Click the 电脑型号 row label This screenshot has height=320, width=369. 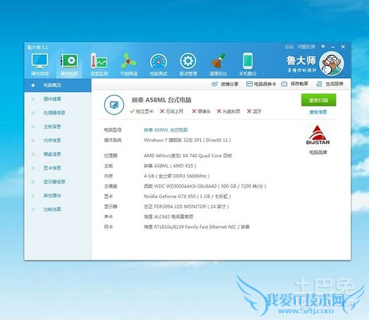tap(113, 130)
